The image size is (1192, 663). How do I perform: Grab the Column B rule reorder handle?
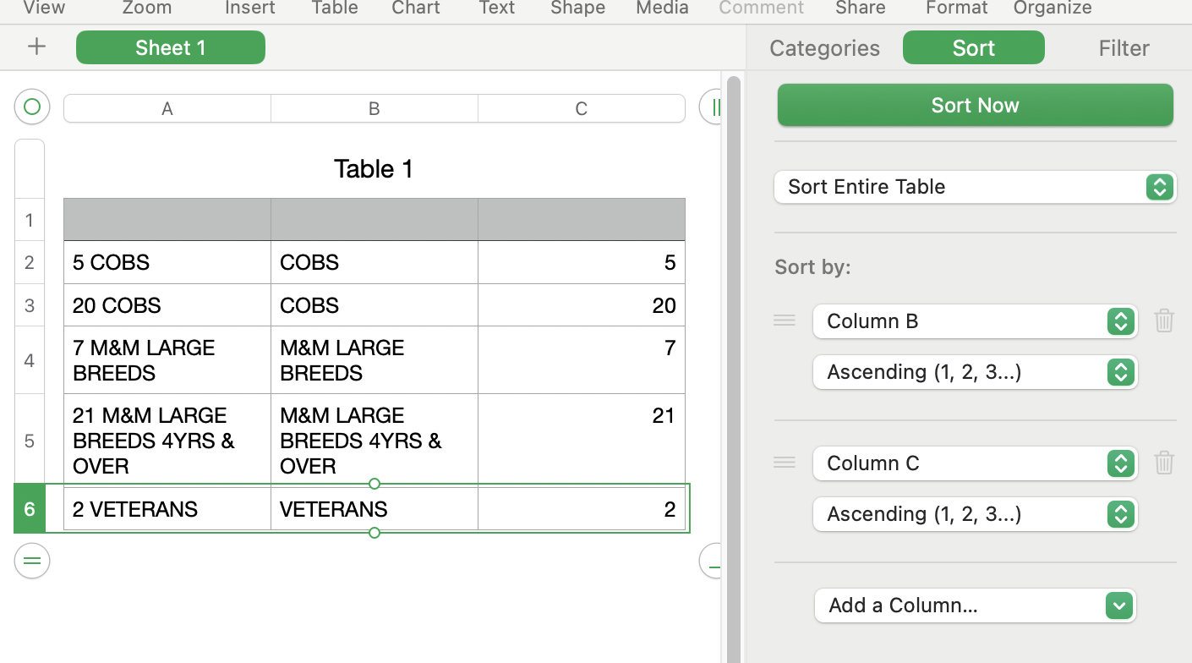pos(785,321)
